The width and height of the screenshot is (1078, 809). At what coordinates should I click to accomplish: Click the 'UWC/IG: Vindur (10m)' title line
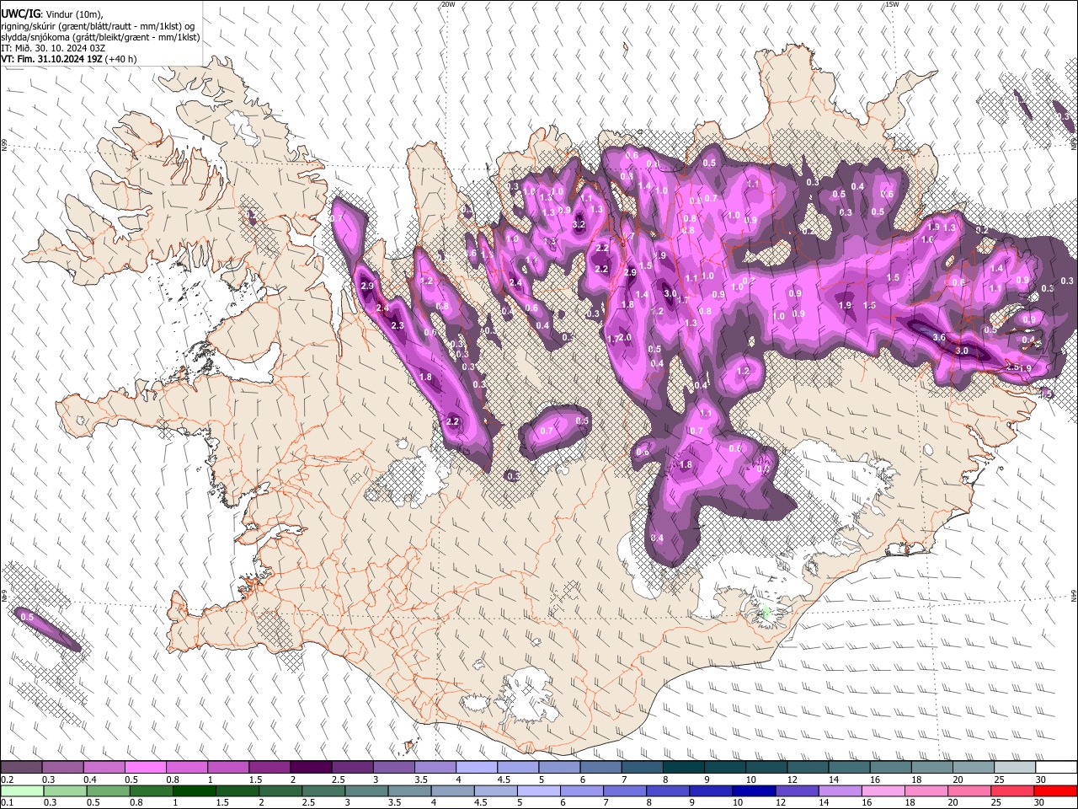point(52,14)
